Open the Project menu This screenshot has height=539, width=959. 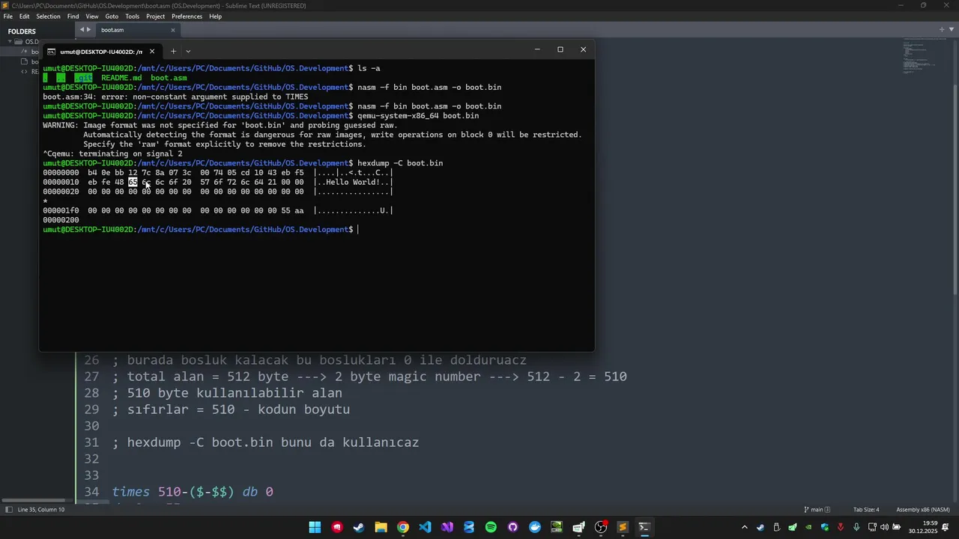coord(156,16)
